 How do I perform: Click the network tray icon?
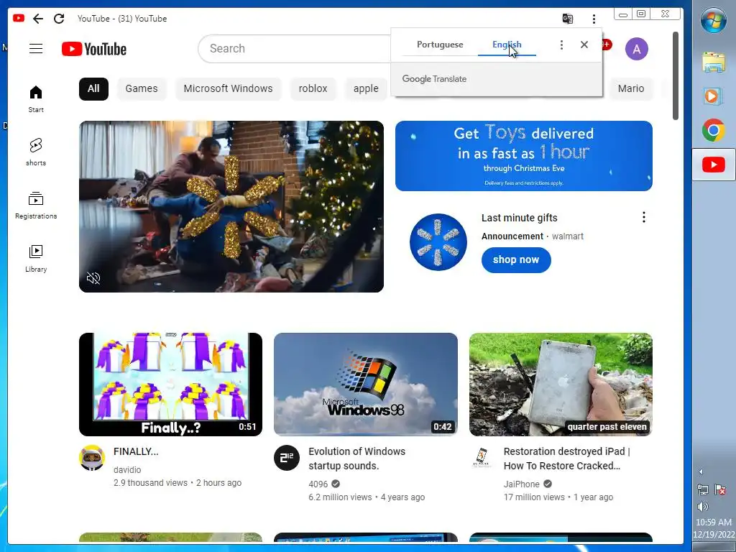(703, 490)
